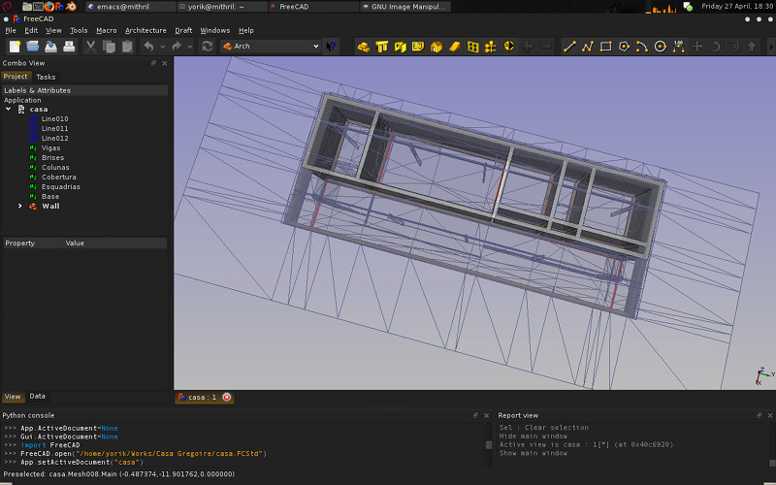The width and height of the screenshot is (776, 485).
Task: Click the Open file folder icon
Action: [x=33, y=46]
